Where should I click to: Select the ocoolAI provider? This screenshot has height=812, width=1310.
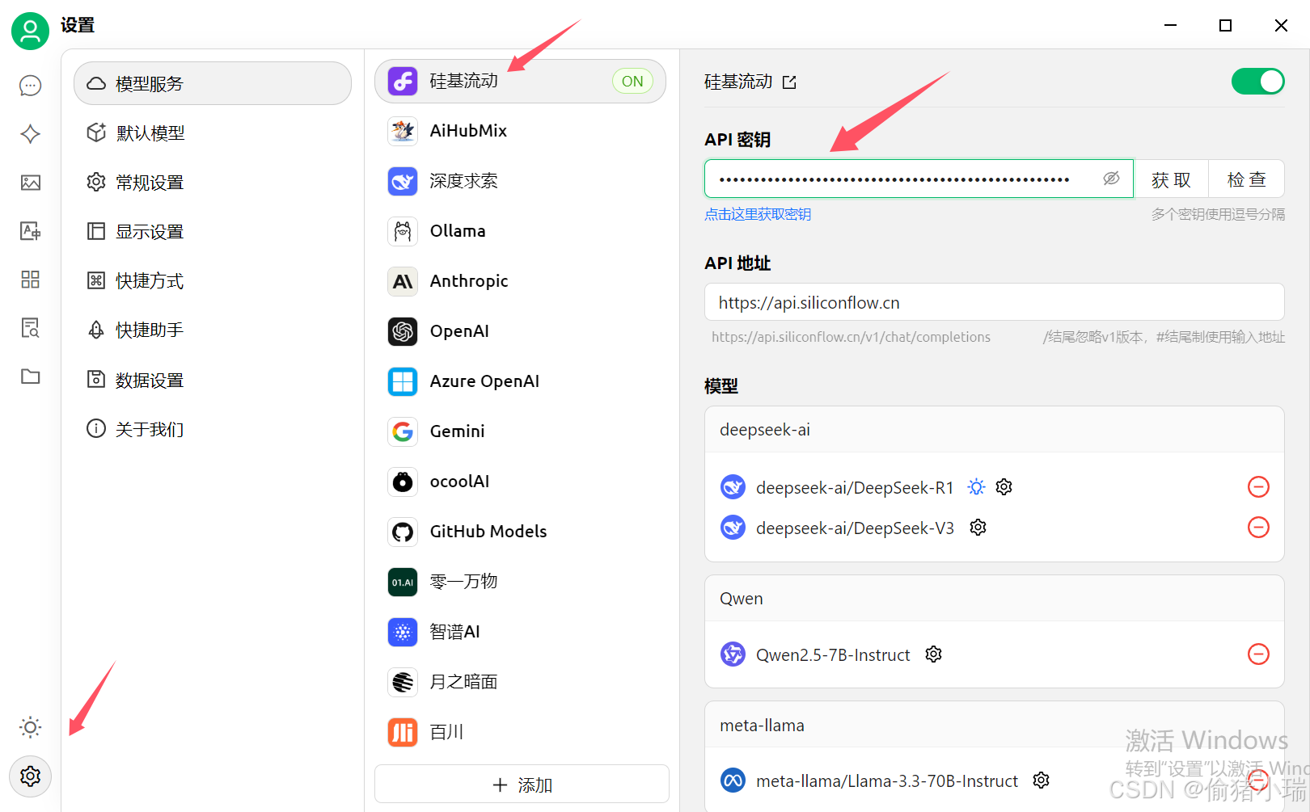tap(520, 482)
